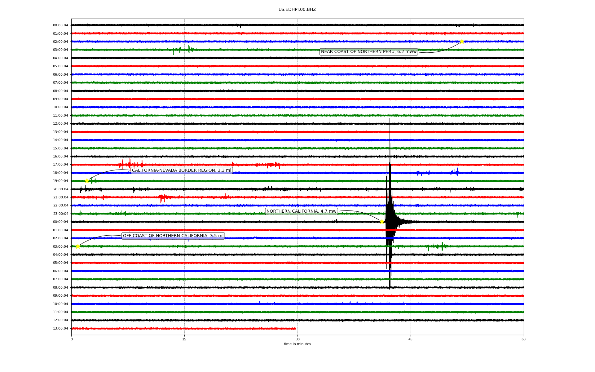Click the first 00:00:04 row label
This screenshot has width=595, height=372.
pos(60,25)
